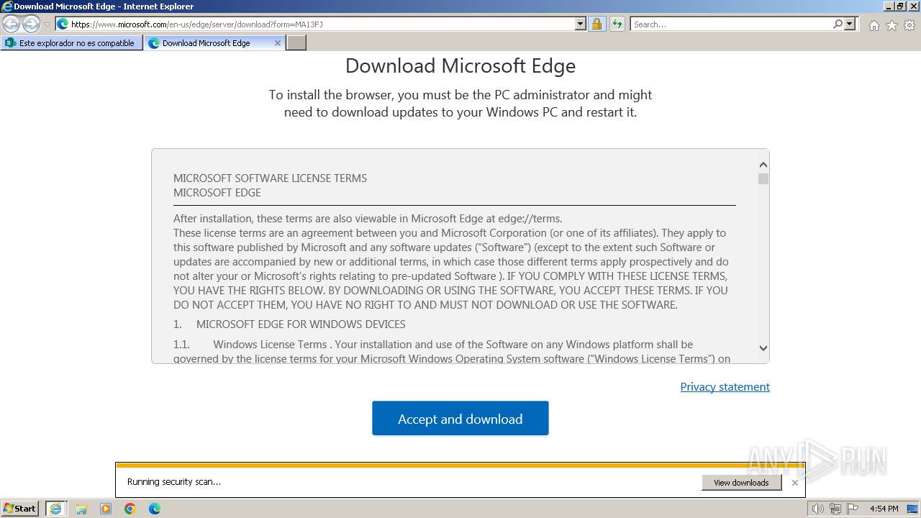Expand the address bar autocomplete dropdown
This screenshot has height=518, width=921.
(x=581, y=24)
